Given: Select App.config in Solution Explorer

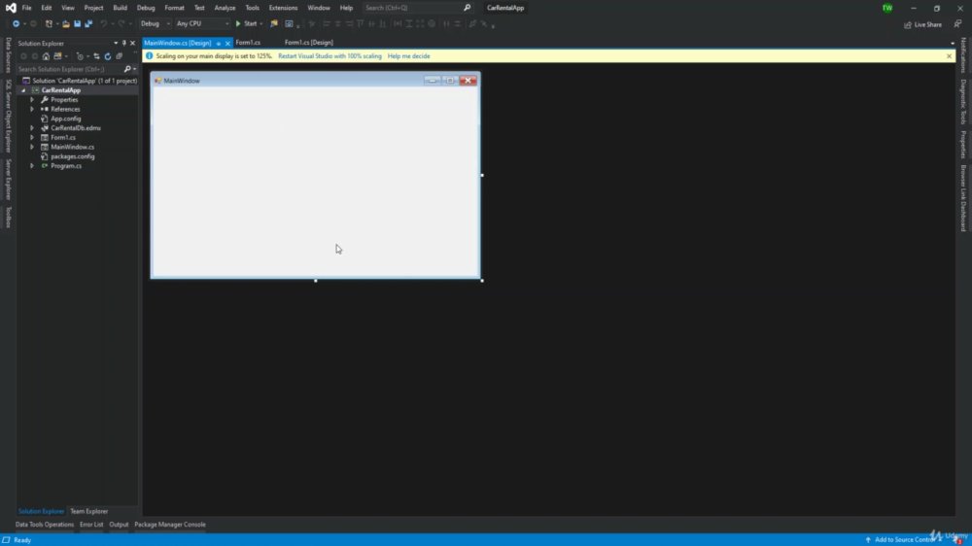Looking at the screenshot, I should 66,119.
